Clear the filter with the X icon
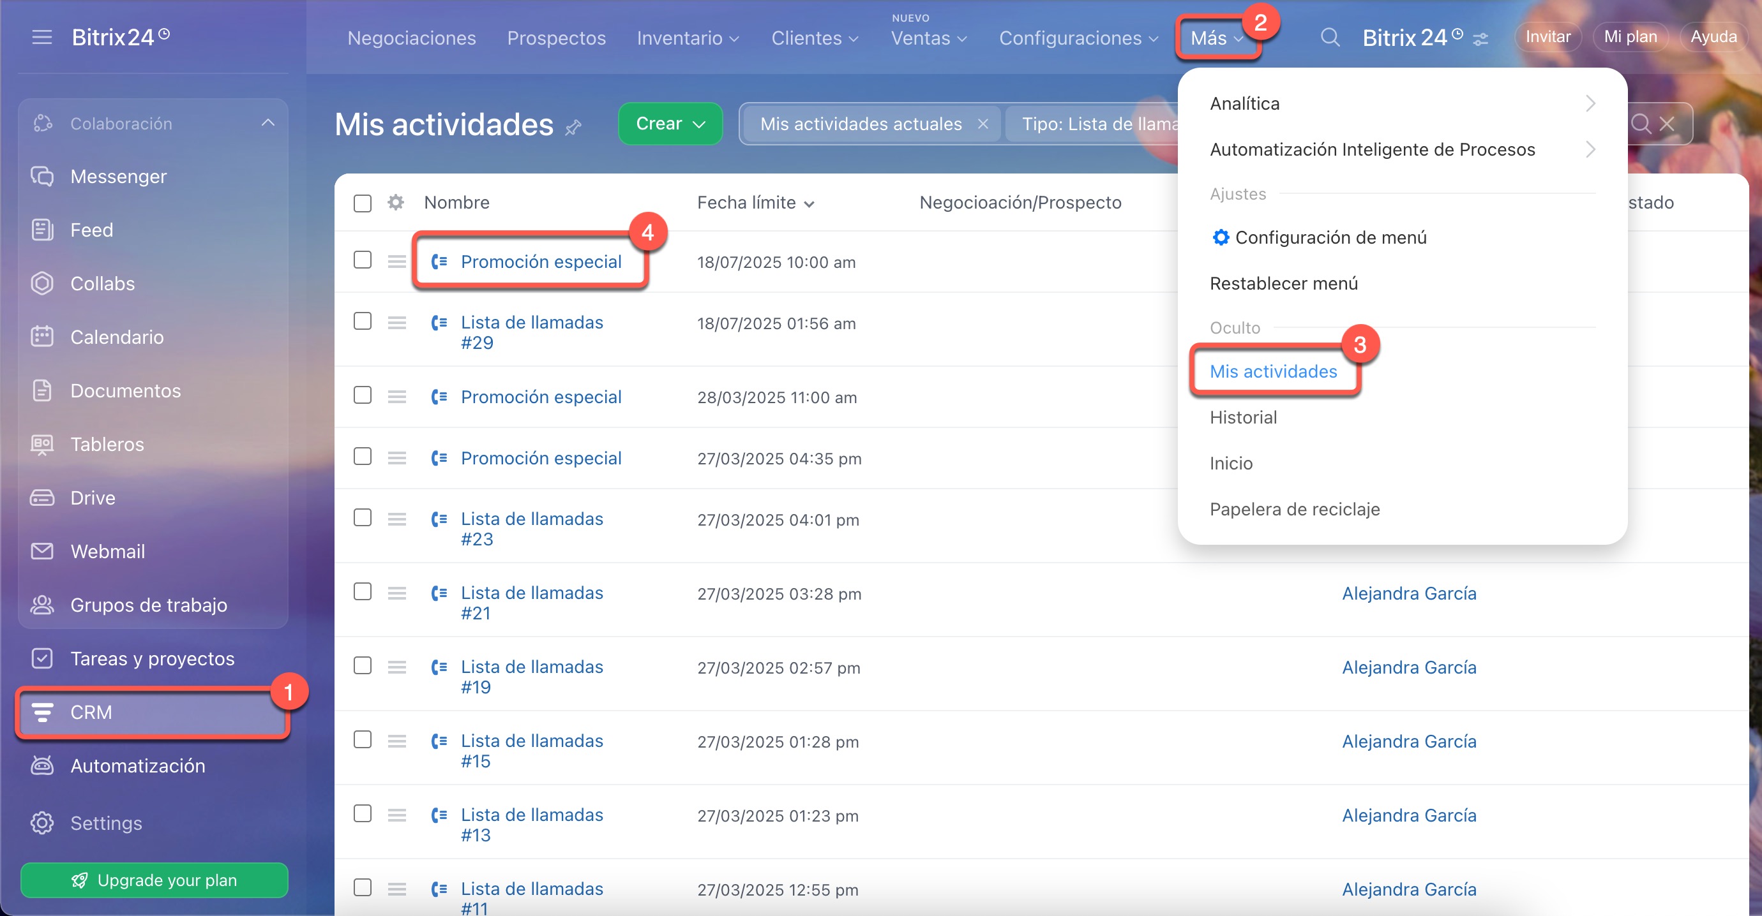 point(1667,124)
